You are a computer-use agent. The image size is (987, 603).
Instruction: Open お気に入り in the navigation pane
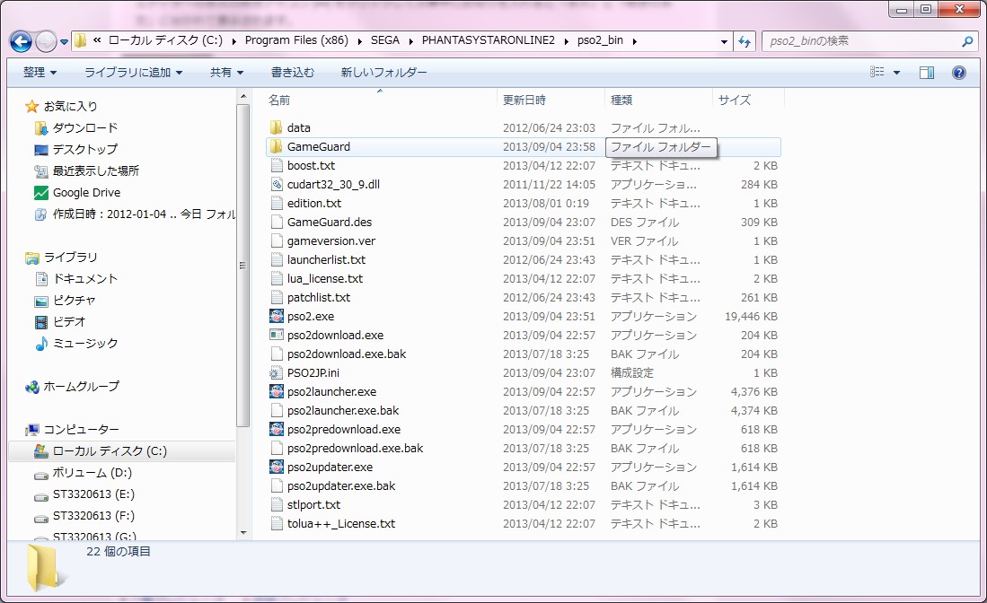coord(70,106)
